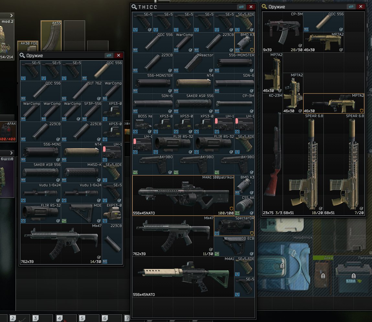Open search in right Оружие window
372x322 pixels.
point(264,7)
